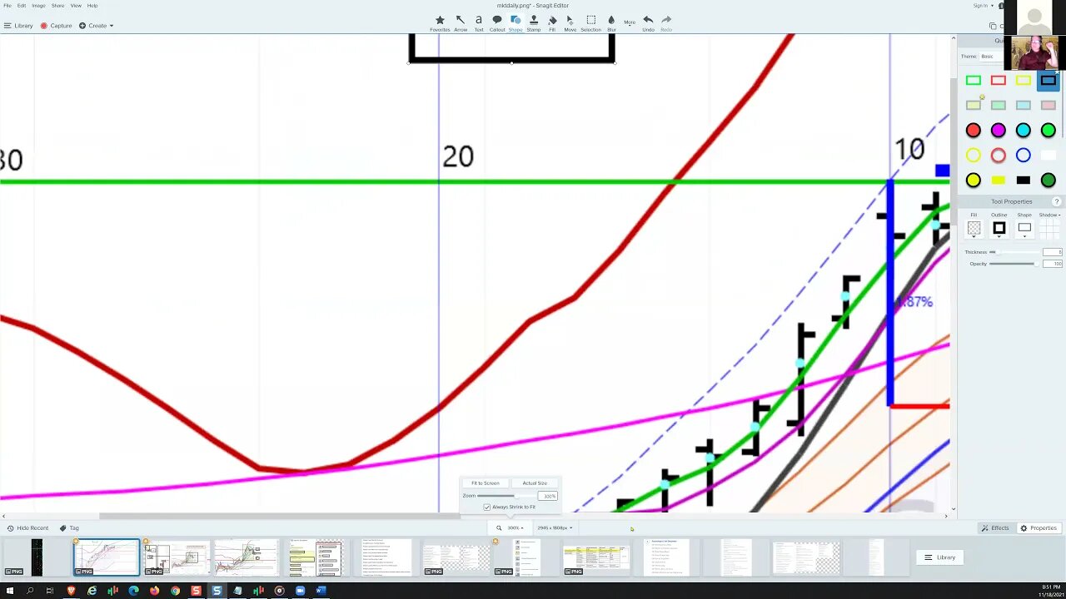Open Firefox from the taskbar
Image resolution: width=1066 pixels, height=599 pixels.
tap(154, 591)
